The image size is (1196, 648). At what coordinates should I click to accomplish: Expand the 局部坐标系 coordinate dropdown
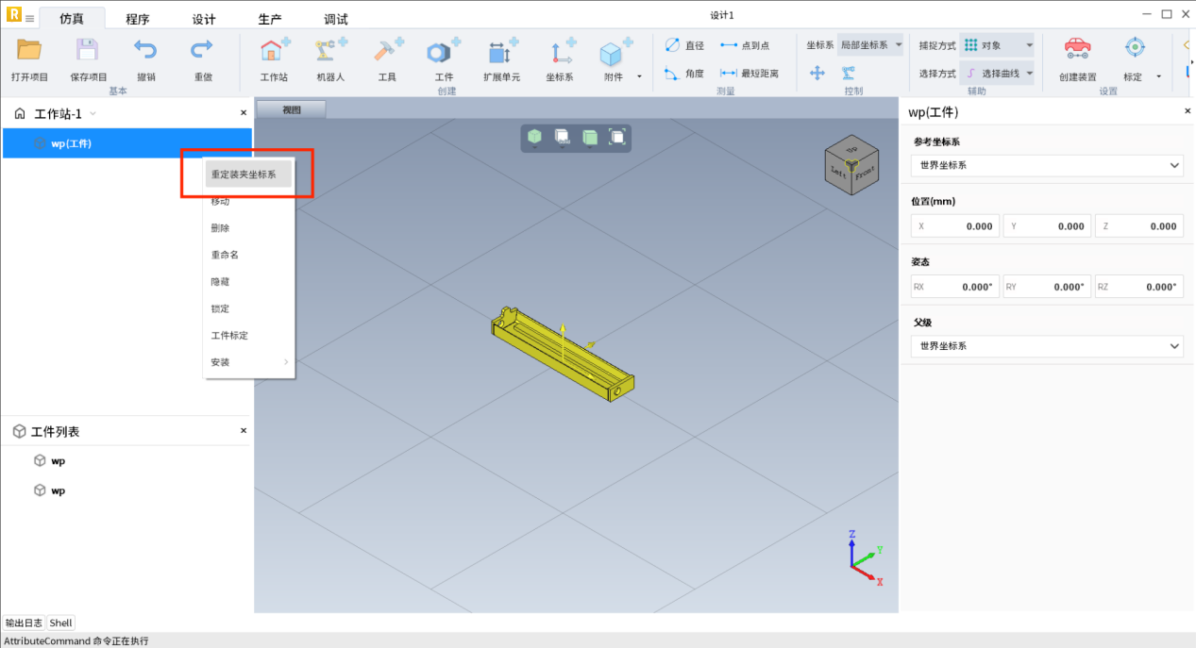coord(870,45)
